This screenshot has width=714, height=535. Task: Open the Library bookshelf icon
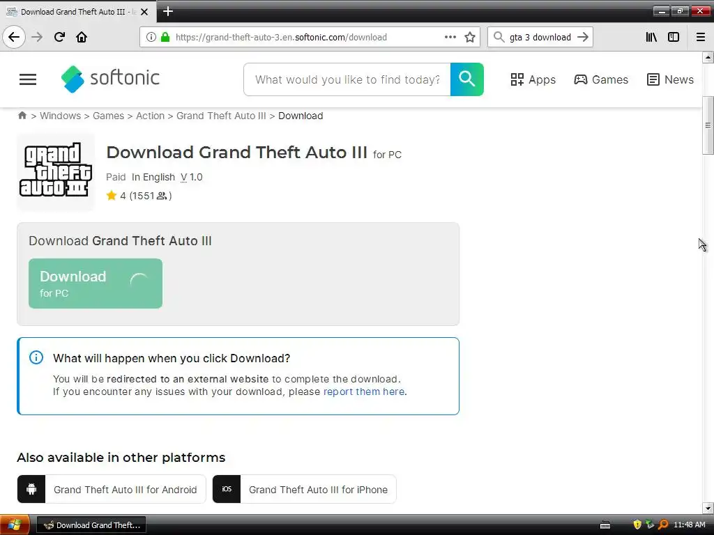[x=651, y=37]
